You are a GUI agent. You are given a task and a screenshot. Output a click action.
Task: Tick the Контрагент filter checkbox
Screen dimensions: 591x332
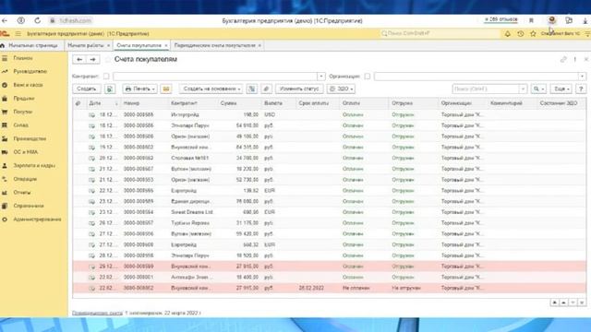click(x=106, y=77)
